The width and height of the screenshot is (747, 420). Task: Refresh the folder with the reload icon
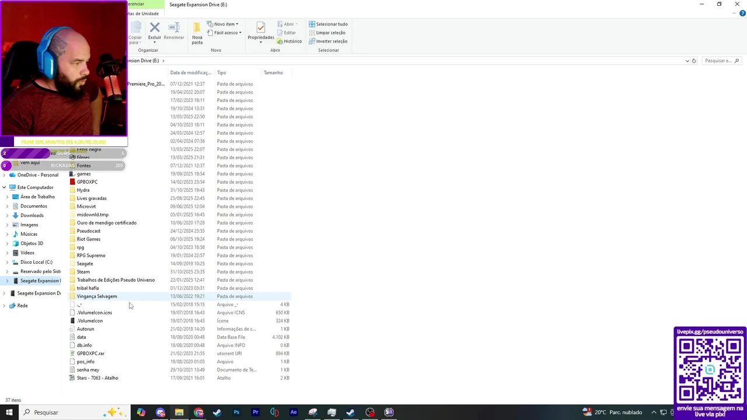point(694,61)
